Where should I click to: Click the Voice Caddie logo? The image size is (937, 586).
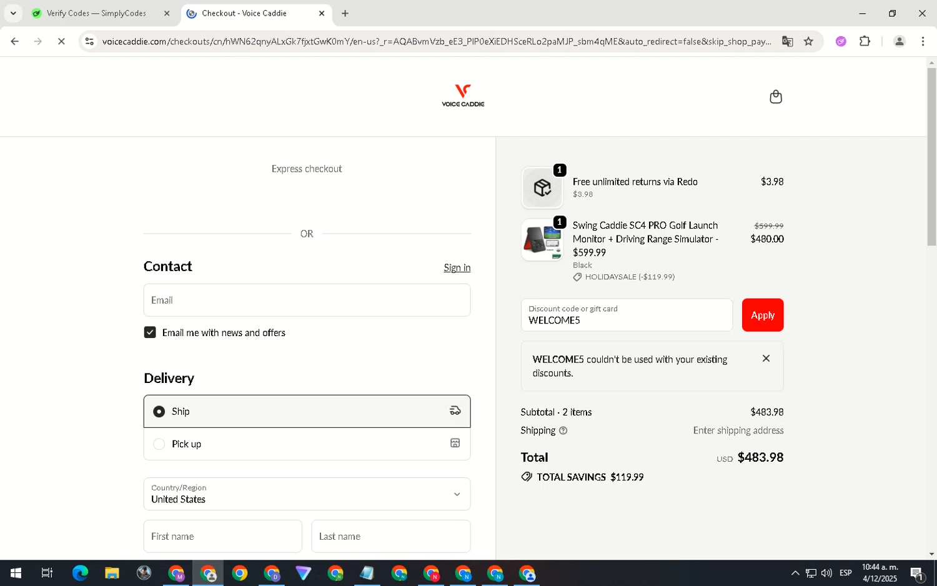coord(463,96)
